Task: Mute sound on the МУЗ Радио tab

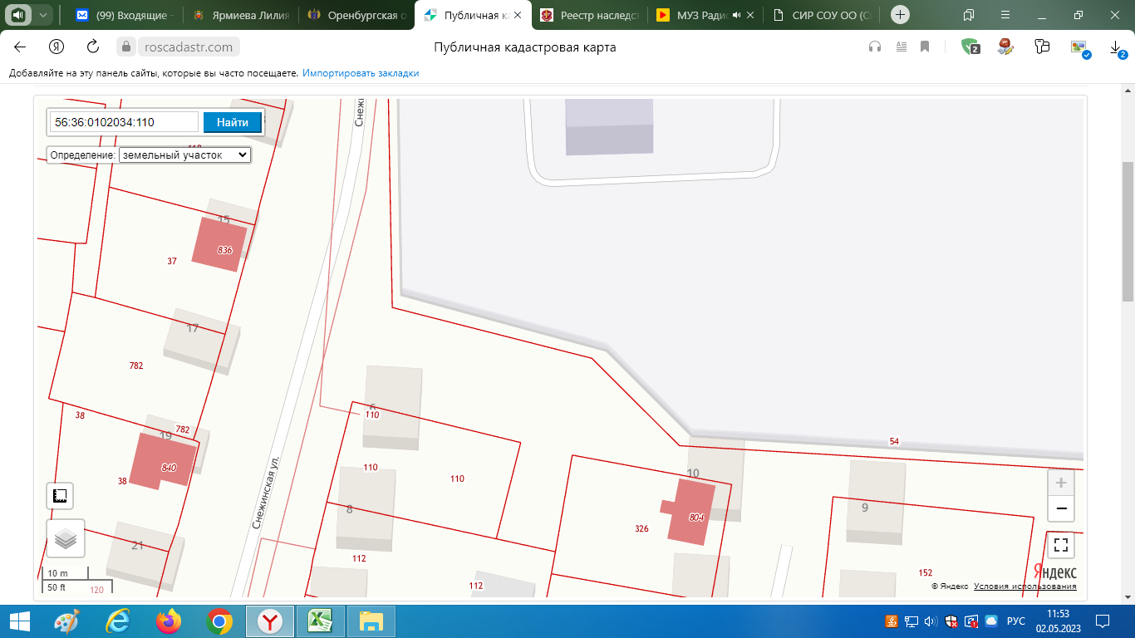Action: pyautogui.click(x=736, y=15)
